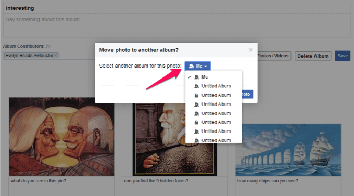Click the album description text area

click(x=176, y=25)
